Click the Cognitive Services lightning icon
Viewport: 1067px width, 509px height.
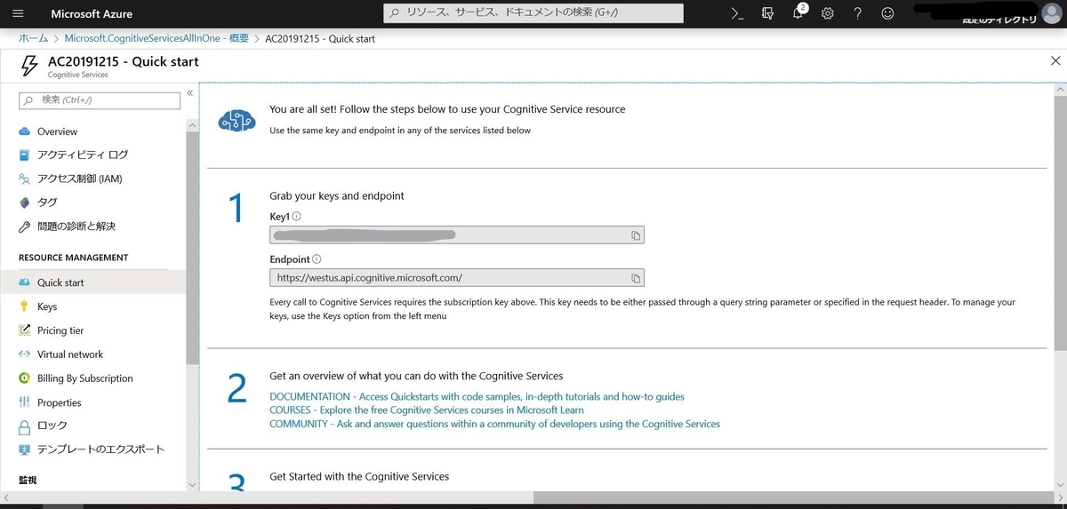tap(30, 66)
